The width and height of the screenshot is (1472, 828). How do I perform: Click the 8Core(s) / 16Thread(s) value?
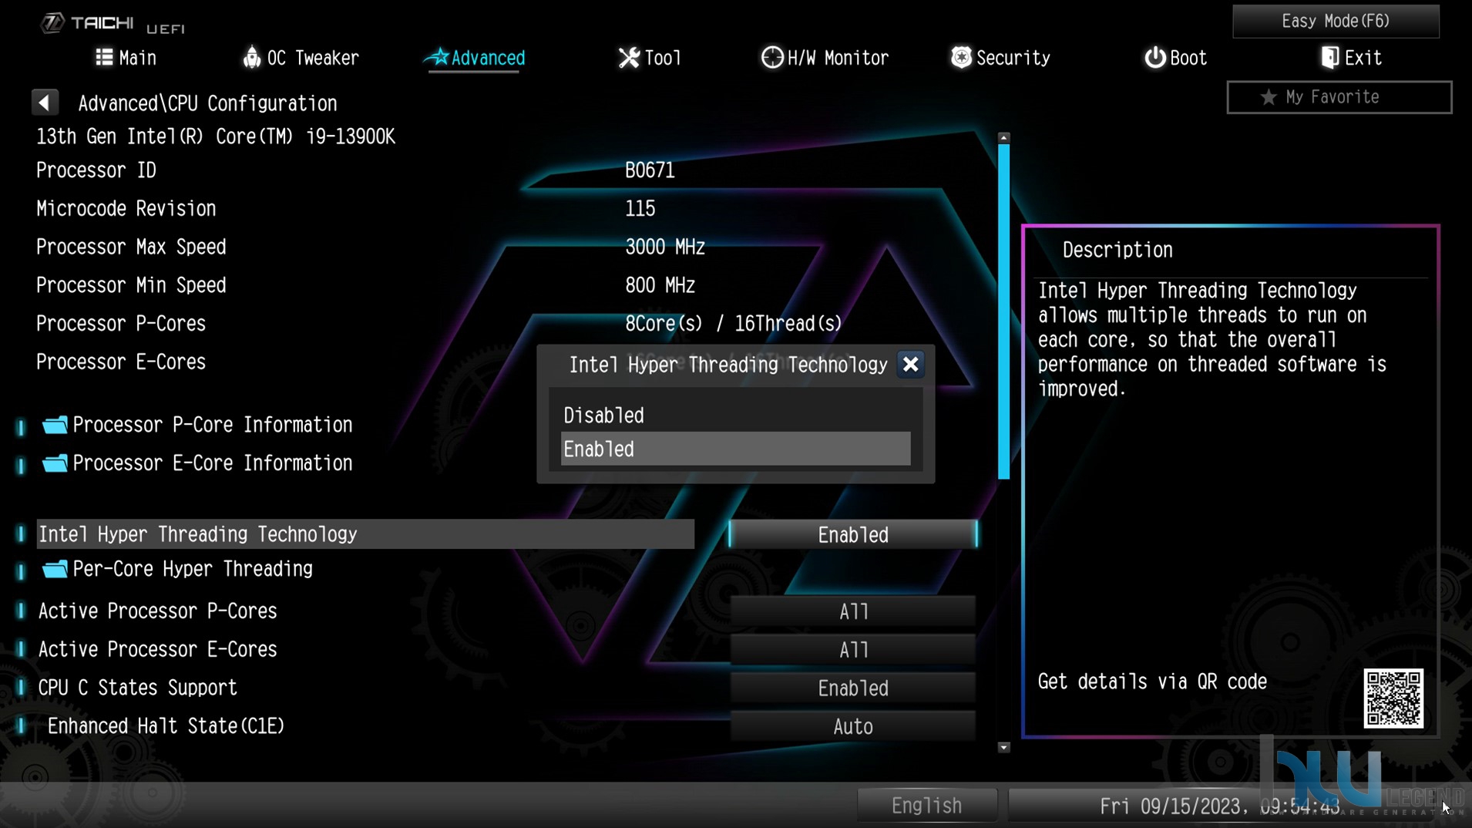[x=733, y=324]
